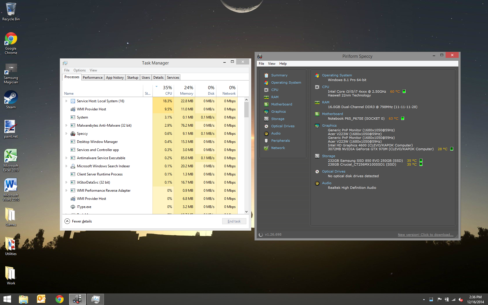Screen dimensions: 488x305
Task: Expand Service Host: Local System (16) process
Action: [x=66, y=101]
